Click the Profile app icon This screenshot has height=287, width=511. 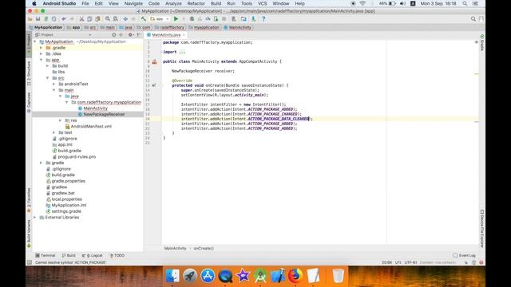[208, 19]
